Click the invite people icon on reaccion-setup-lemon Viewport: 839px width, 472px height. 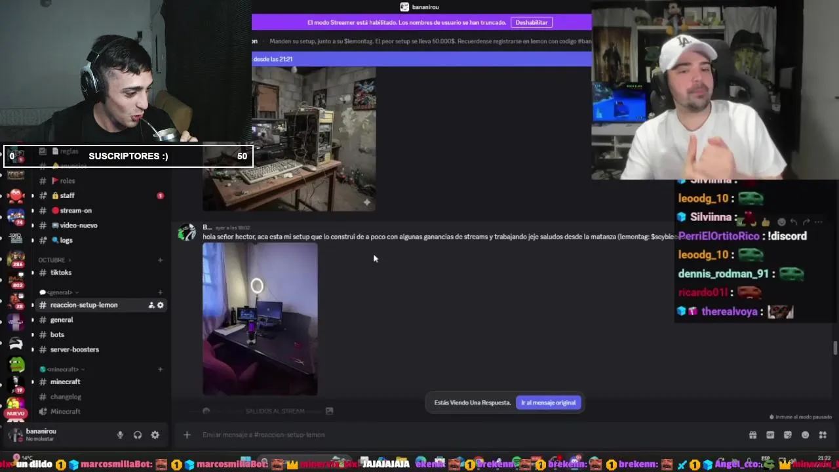[151, 305]
